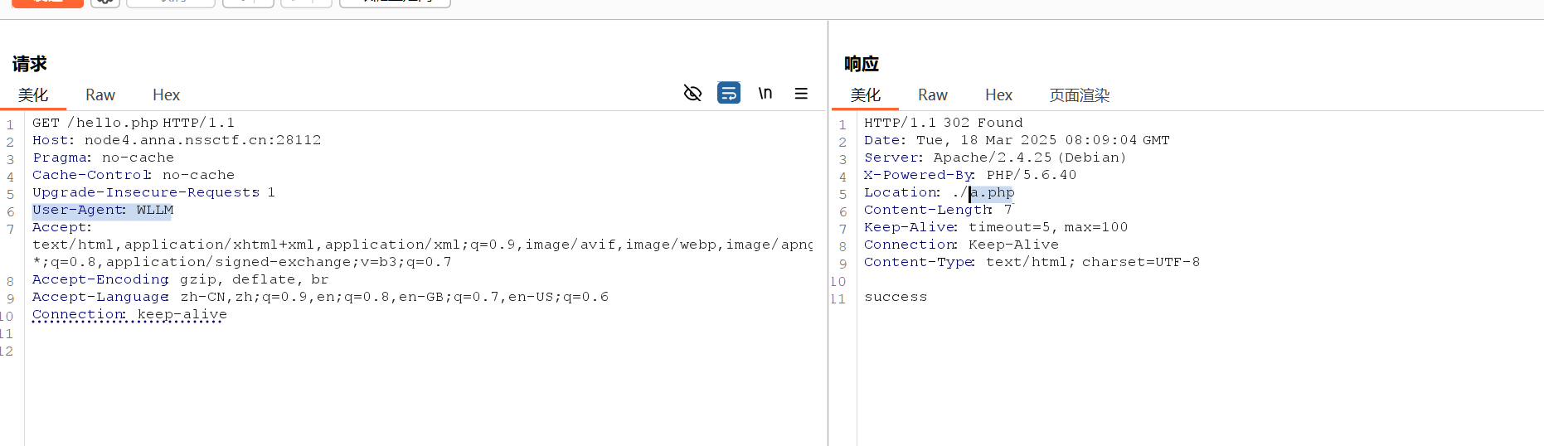Show the Raw tab in response panel
Screen dimensions: 1544x446
coord(932,95)
